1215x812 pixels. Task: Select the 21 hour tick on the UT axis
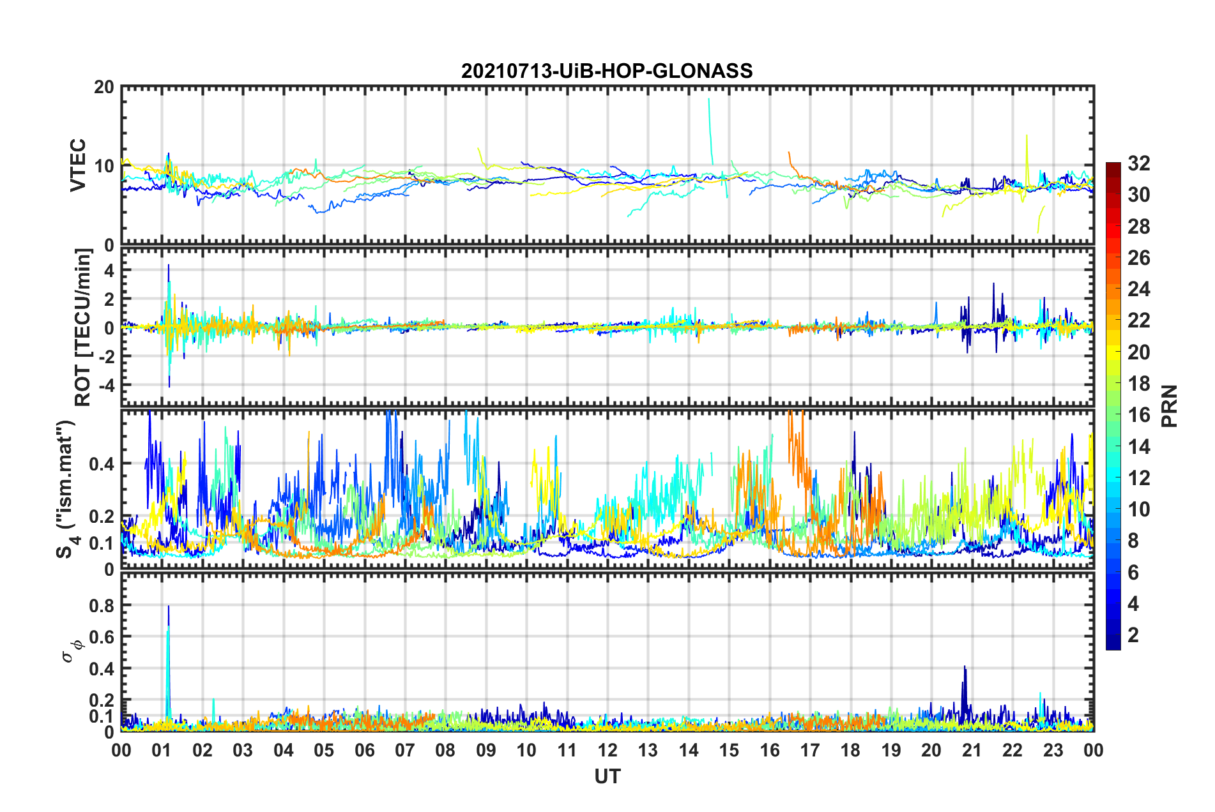point(972,750)
